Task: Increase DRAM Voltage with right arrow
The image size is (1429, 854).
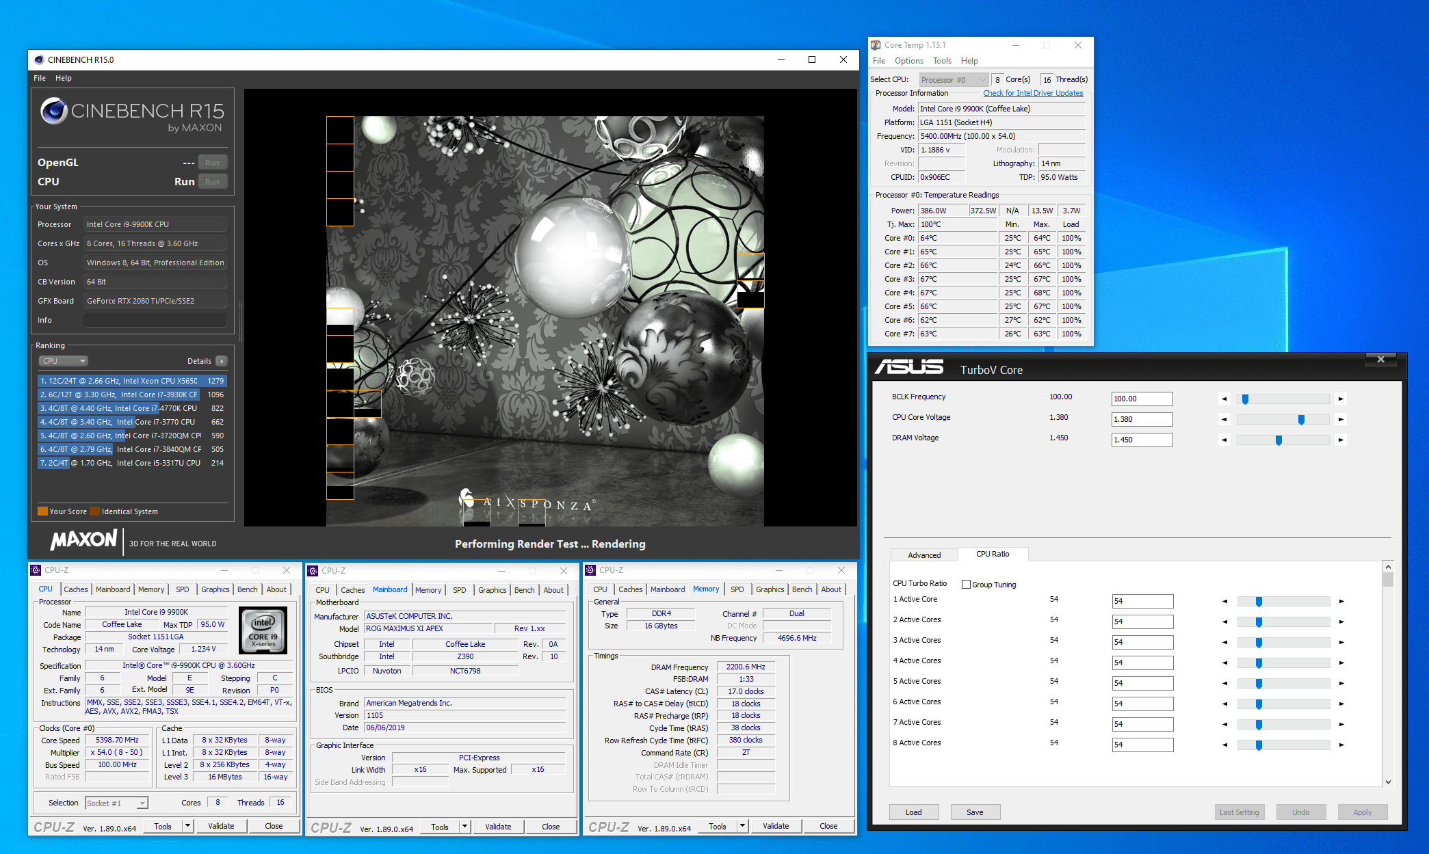Action: [1341, 440]
